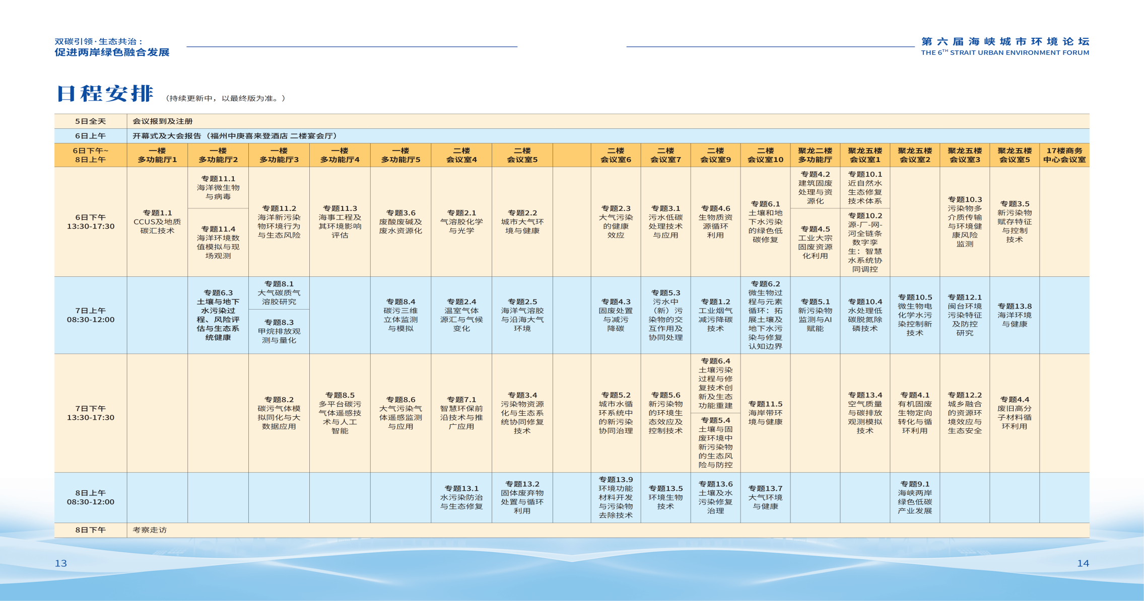Click the 开幕式及大会报告 row text

[235, 136]
